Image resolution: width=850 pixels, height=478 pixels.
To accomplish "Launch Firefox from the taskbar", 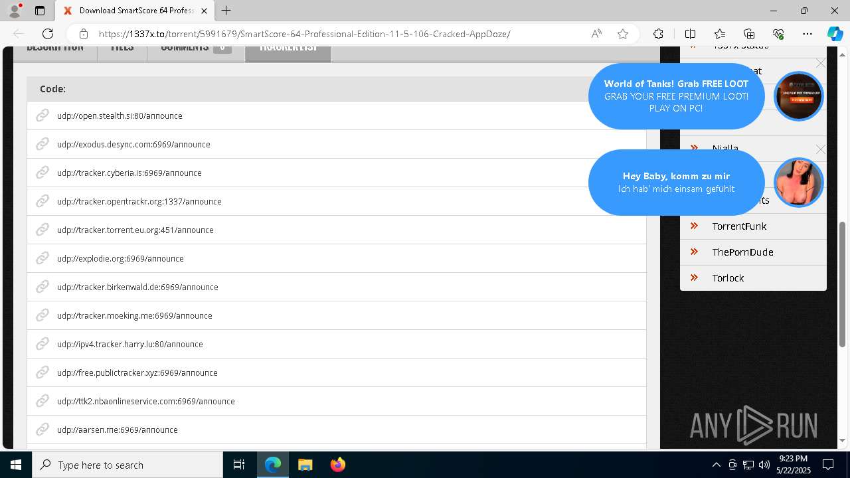I will (337, 465).
